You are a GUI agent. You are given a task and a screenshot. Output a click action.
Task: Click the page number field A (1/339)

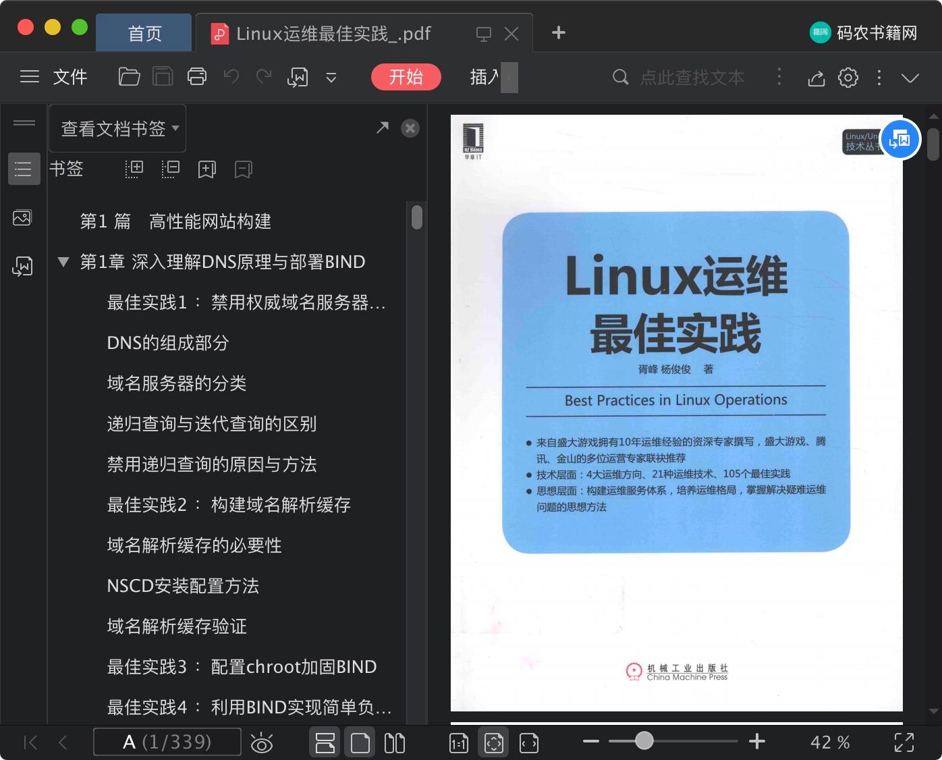coord(167,742)
